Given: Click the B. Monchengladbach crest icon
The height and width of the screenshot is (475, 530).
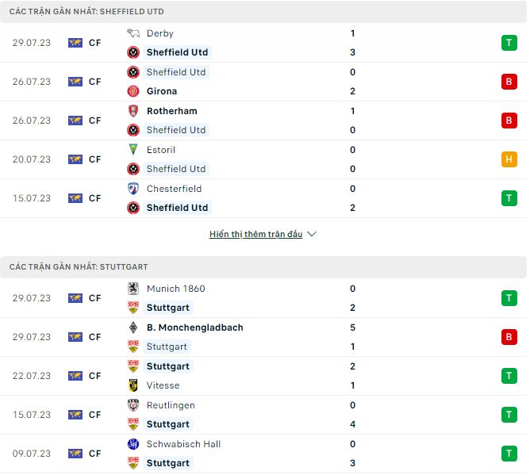Looking at the screenshot, I should [133, 328].
